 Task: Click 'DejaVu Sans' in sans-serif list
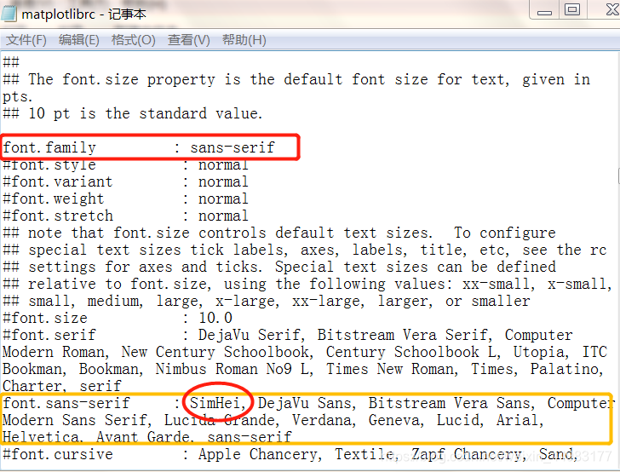(304, 403)
